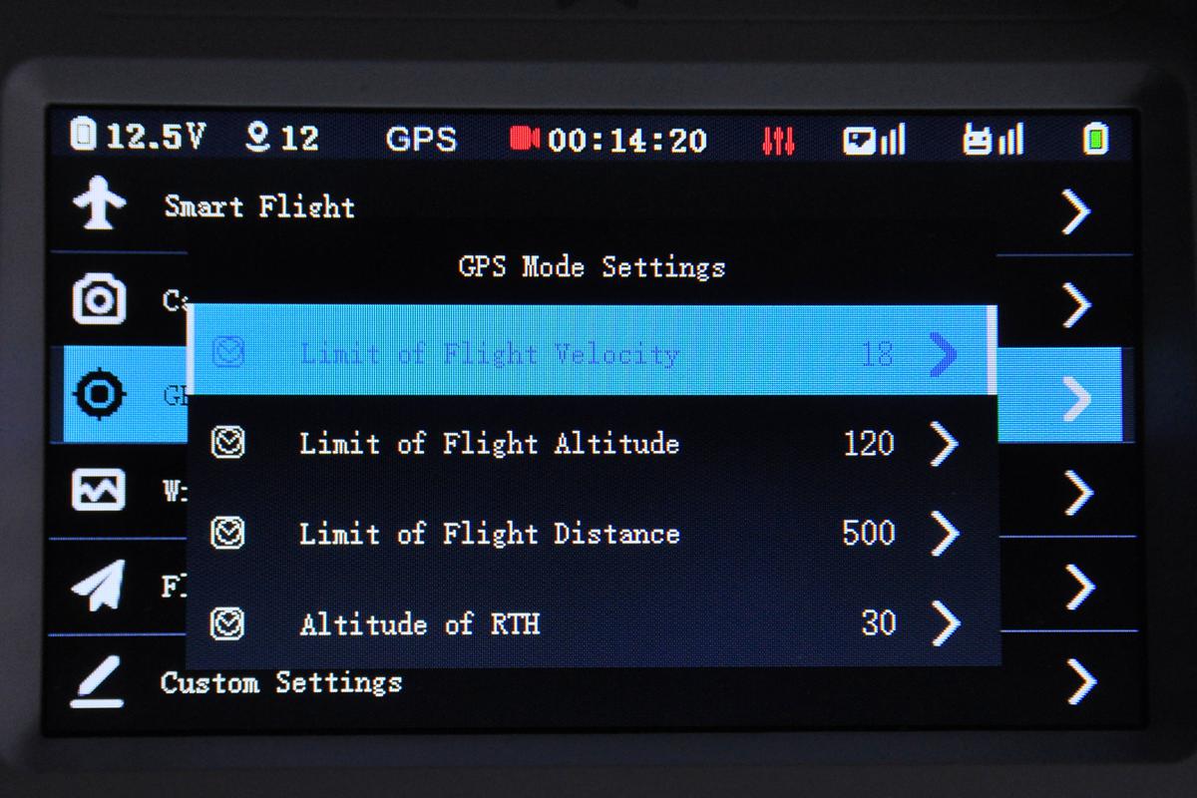This screenshot has height=798, width=1197.
Task: Tap the satellite count icon
Action: (257, 138)
